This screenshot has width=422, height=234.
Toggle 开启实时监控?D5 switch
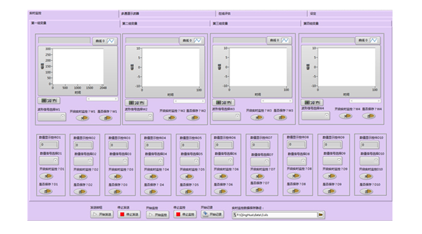(186, 177)
